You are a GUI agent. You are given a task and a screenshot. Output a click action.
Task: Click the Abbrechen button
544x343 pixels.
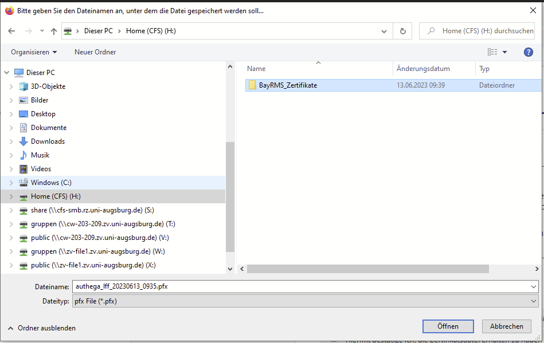pos(506,326)
